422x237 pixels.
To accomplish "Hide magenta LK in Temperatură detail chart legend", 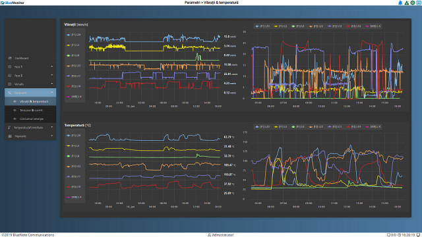I will point(373,126).
